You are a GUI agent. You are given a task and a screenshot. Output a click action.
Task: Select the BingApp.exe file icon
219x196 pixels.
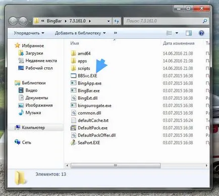pos(73,83)
